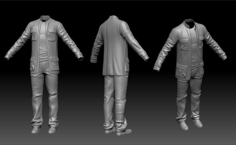Click the front-view jacket's lower-left flap pocket
The width and height of the screenshot is (236, 145).
pyautogui.click(x=33, y=64)
